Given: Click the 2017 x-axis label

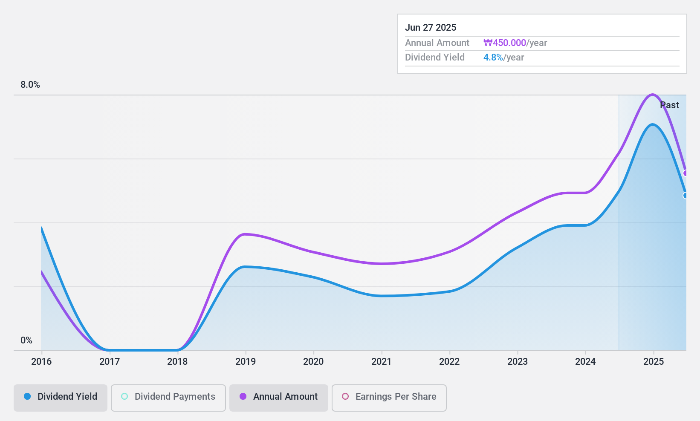Looking at the screenshot, I should tap(110, 362).
